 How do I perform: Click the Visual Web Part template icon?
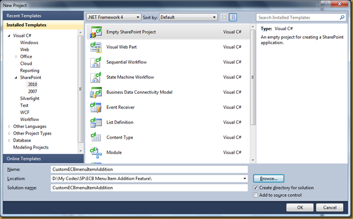coord(96,47)
